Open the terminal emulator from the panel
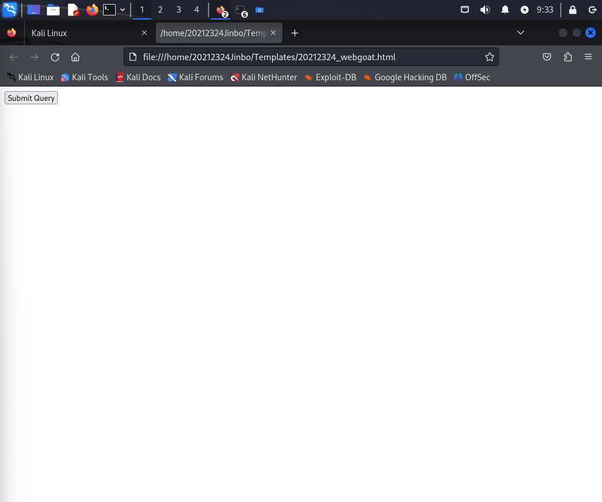Screen dimensions: 602x502 click(109, 10)
